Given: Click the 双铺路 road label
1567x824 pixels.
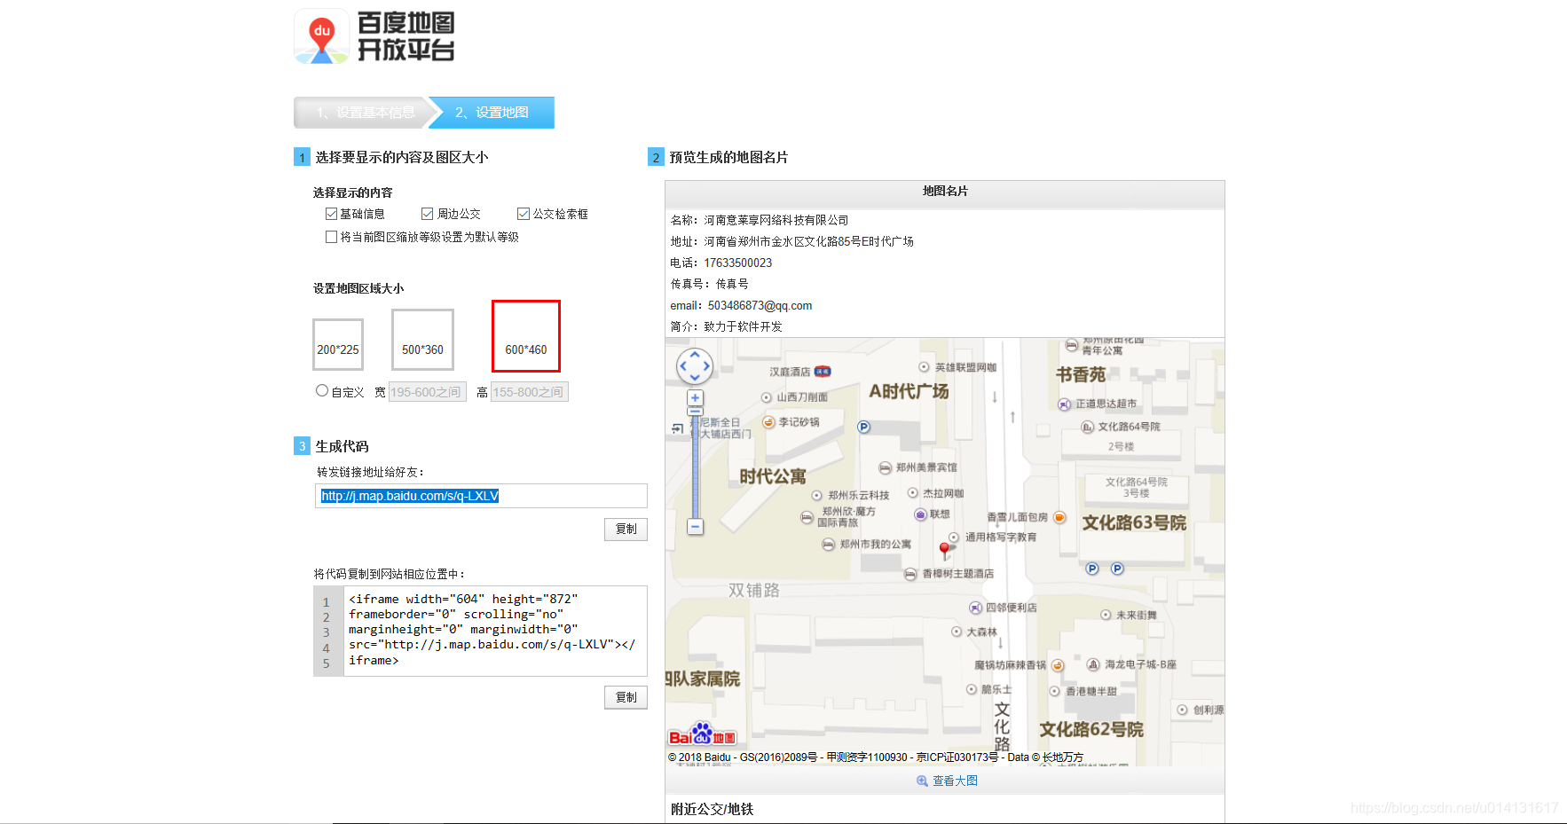Looking at the screenshot, I should coord(754,590).
